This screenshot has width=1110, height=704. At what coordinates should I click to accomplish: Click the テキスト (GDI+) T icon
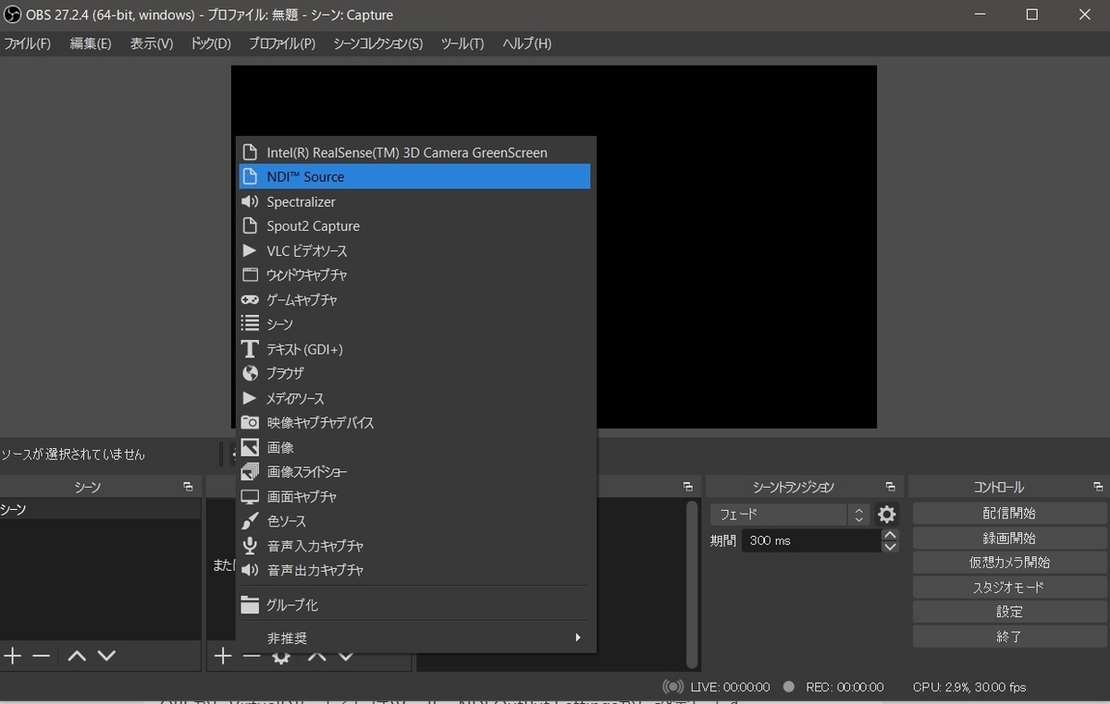click(x=250, y=348)
